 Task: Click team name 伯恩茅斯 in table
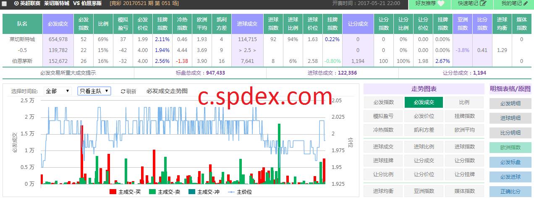(x=22, y=61)
